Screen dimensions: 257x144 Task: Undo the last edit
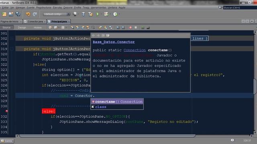pyautogui.click(x=28, y=14)
